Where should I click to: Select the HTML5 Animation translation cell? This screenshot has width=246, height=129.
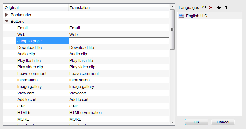[85, 113]
